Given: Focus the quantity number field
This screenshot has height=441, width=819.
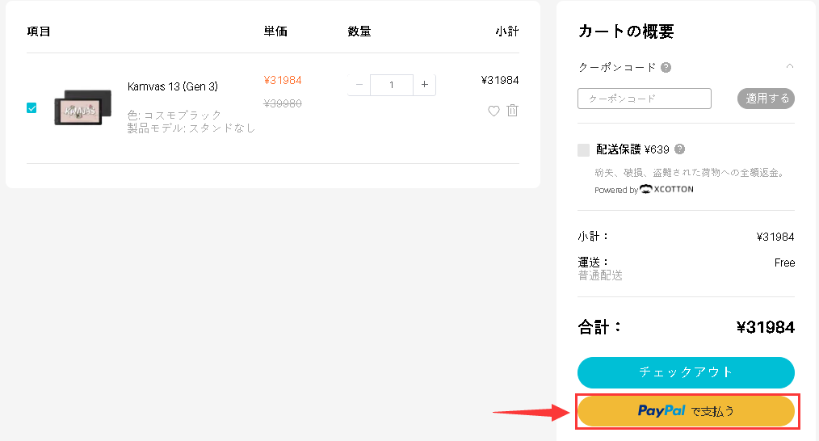Looking at the screenshot, I should tap(392, 85).
